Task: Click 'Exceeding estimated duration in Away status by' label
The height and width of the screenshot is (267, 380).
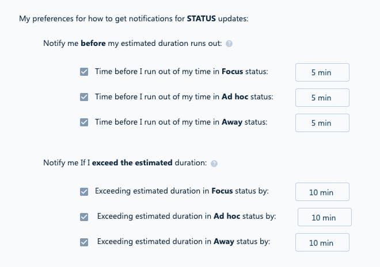Action: pyautogui.click(x=184, y=242)
